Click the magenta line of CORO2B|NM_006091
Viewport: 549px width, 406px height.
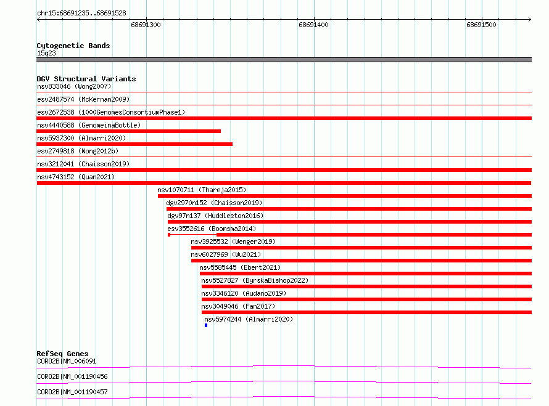pyautogui.click(x=284, y=367)
